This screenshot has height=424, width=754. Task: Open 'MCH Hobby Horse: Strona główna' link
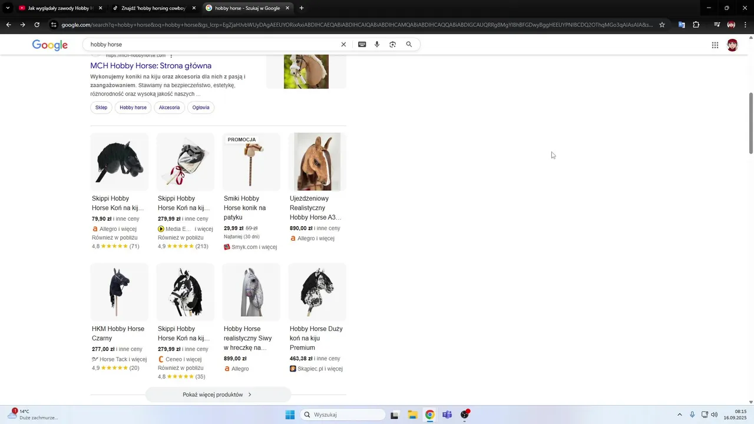[x=151, y=66]
